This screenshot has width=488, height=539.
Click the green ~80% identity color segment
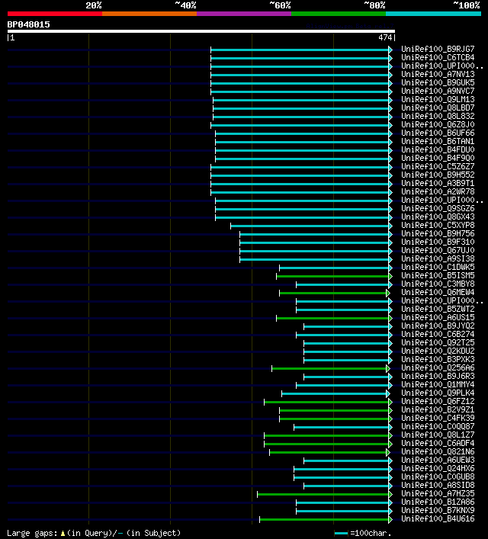coord(339,14)
